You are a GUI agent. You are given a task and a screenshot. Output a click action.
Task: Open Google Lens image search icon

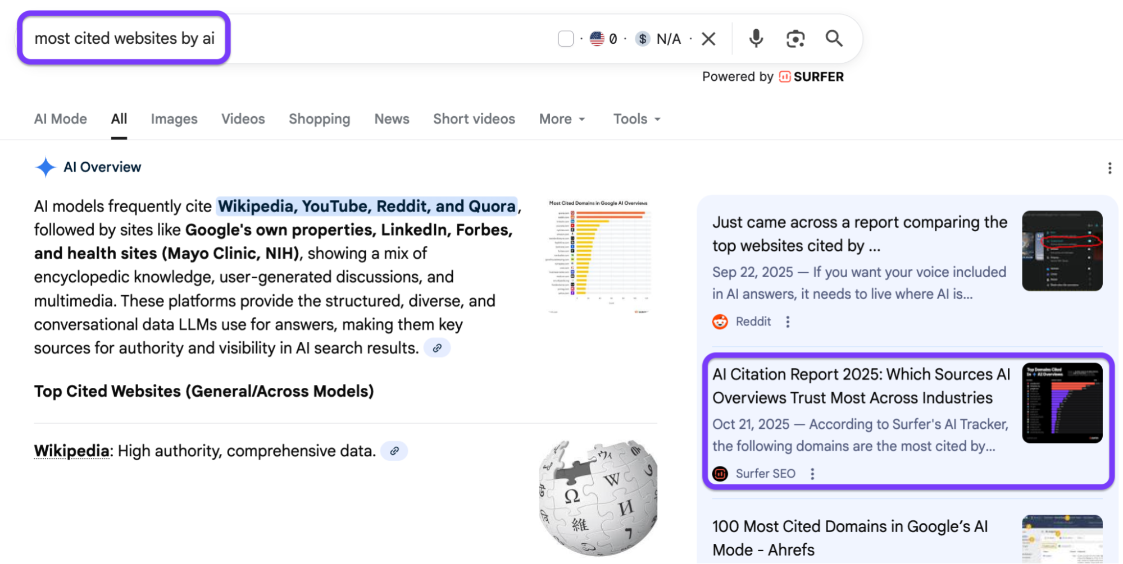point(795,39)
